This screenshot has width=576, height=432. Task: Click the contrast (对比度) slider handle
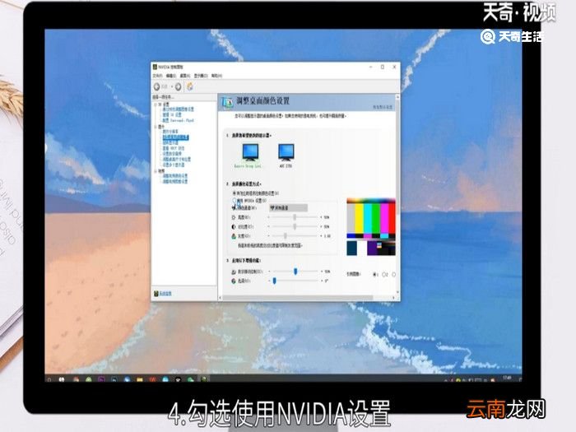click(295, 226)
